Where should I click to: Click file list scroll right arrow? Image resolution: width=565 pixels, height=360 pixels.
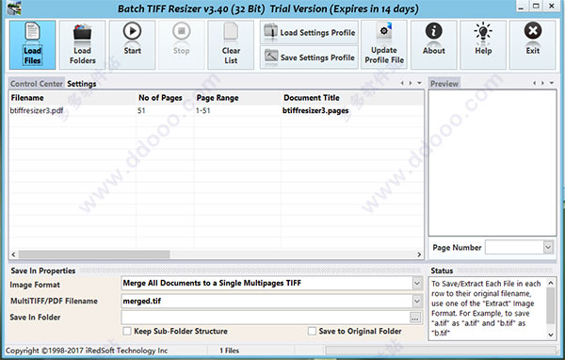419,254
